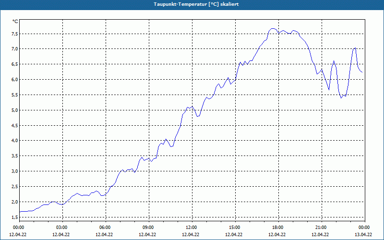Click the °C unit label
Image resolution: width=384 pixels, height=240 pixels.
[15, 22]
